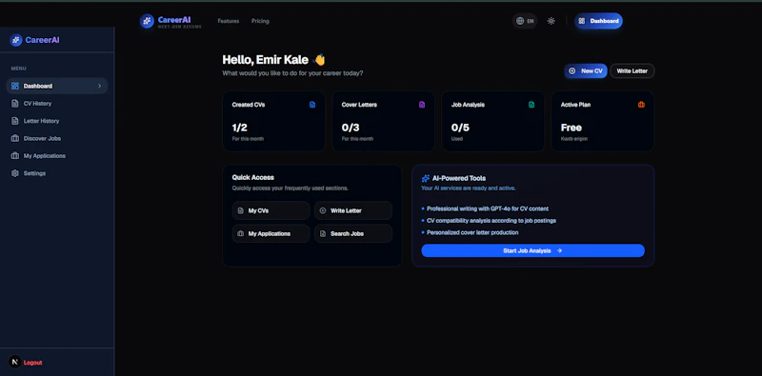This screenshot has height=376, width=762.
Task: Select the Job Analysis 0/5 value
Action: tap(460, 128)
